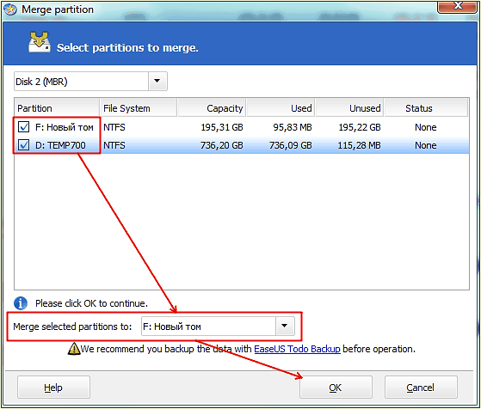
Task: Uncheck the D: TEMP700 partition
Action: coord(23,144)
